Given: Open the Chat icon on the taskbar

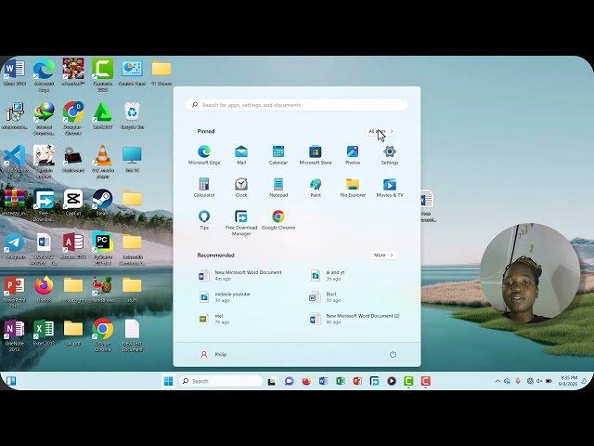Looking at the screenshot, I should tap(289, 381).
